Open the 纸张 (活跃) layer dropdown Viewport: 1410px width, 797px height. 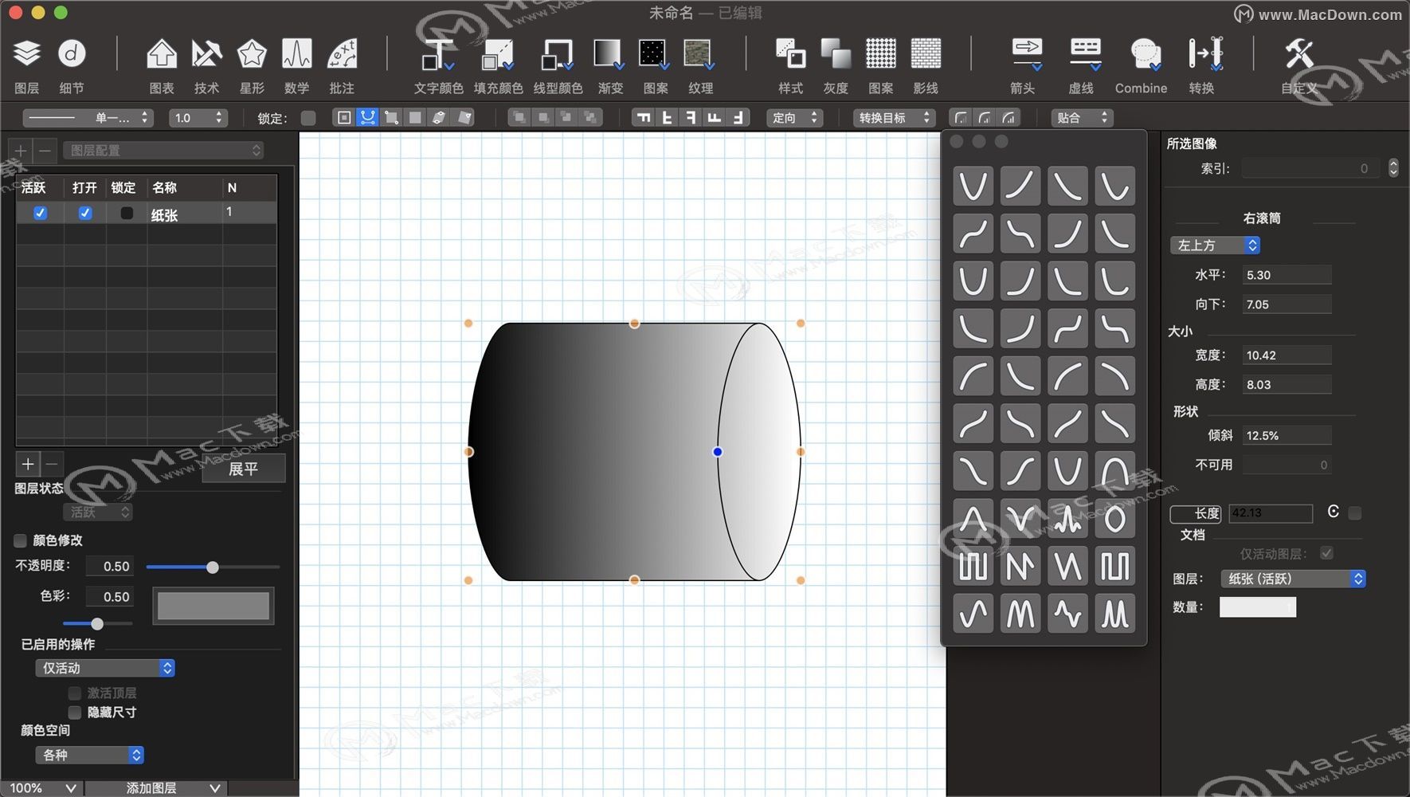point(1293,579)
